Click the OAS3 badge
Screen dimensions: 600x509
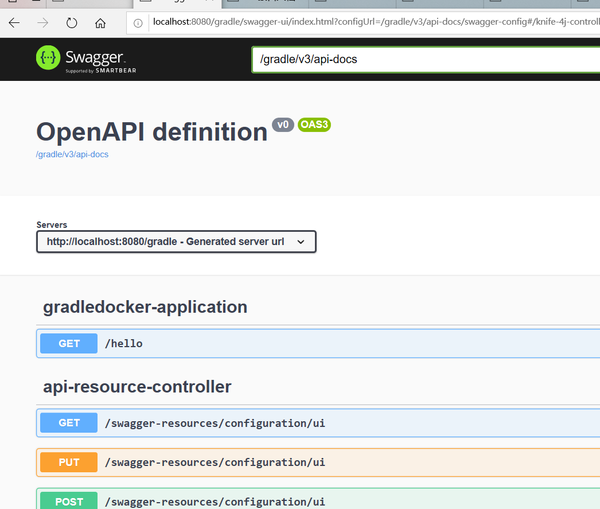(x=314, y=125)
